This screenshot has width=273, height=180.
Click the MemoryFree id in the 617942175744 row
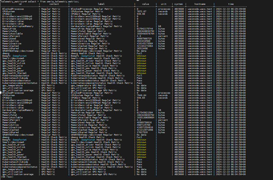pos(9,29)
